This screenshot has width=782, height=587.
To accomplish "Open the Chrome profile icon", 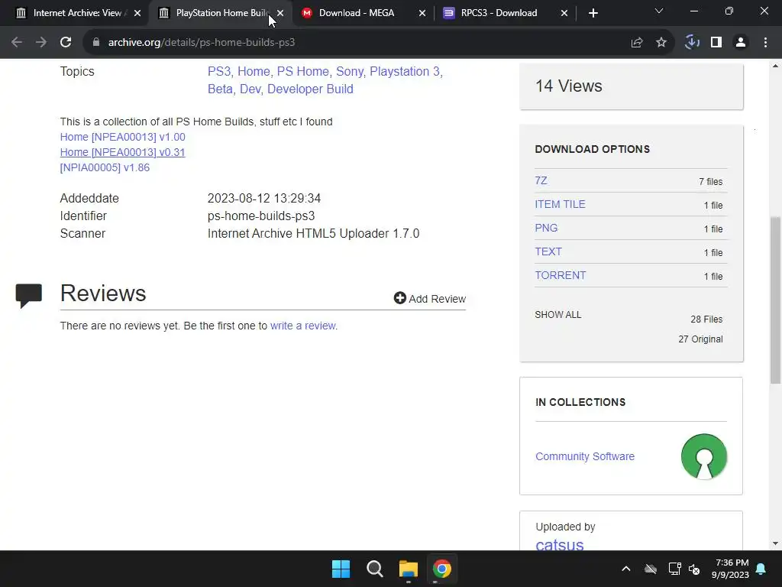I will pyautogui.click(x=741, y=43).
